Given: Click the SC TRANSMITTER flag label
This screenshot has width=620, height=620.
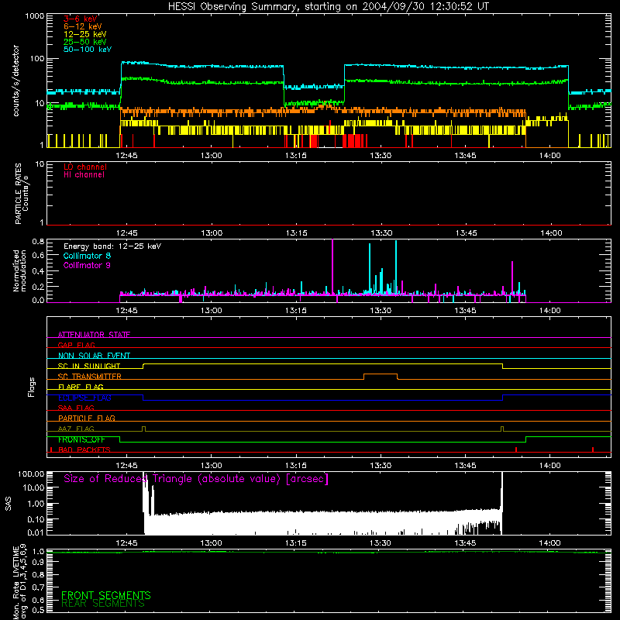Looking at the screenshot, I should [89, 377].
